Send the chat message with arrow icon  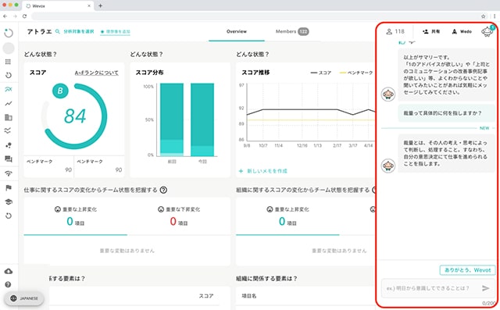point(486,288)
